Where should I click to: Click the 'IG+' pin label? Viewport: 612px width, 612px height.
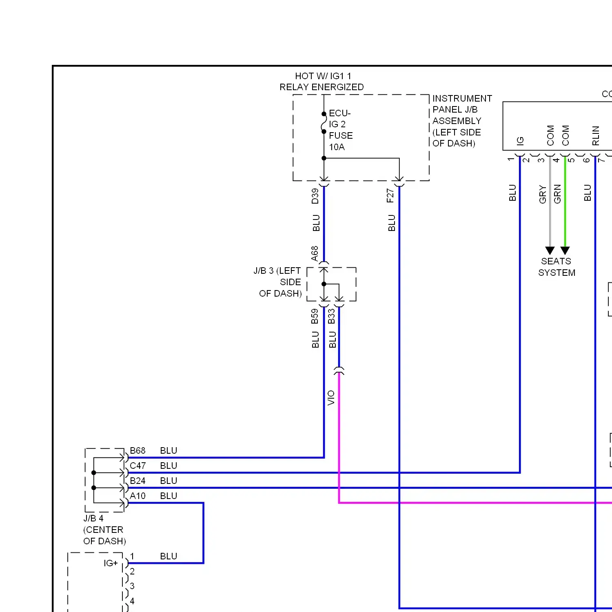pyautogui.click(x=111, y=563)
